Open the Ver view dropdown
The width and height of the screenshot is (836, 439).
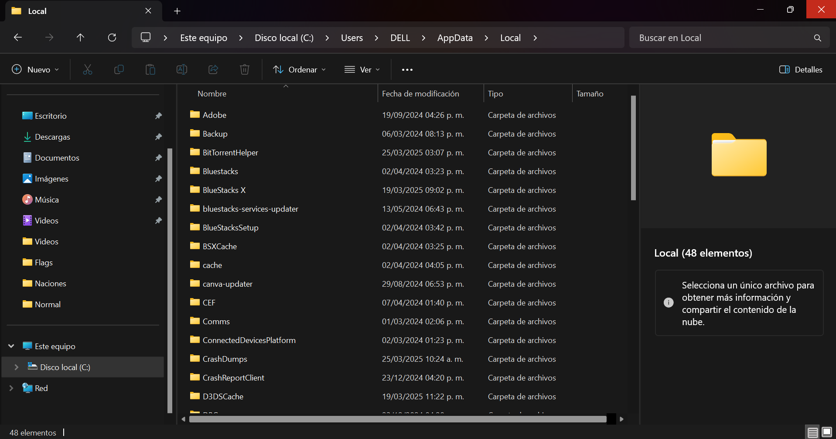pyautogui.click(x=362, y=69)
